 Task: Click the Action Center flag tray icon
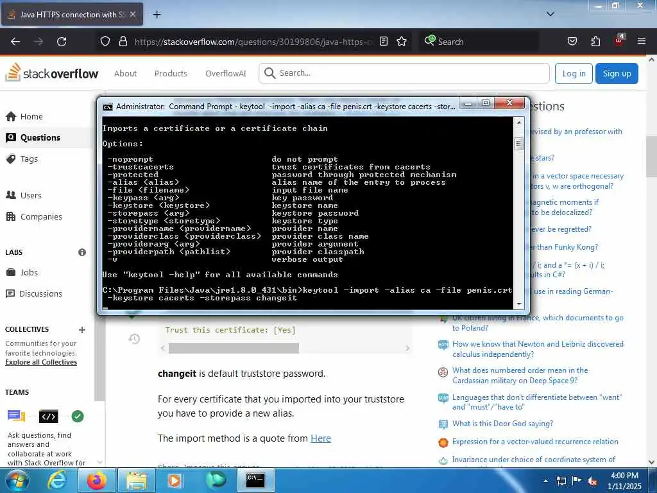[x=577, y=481]
